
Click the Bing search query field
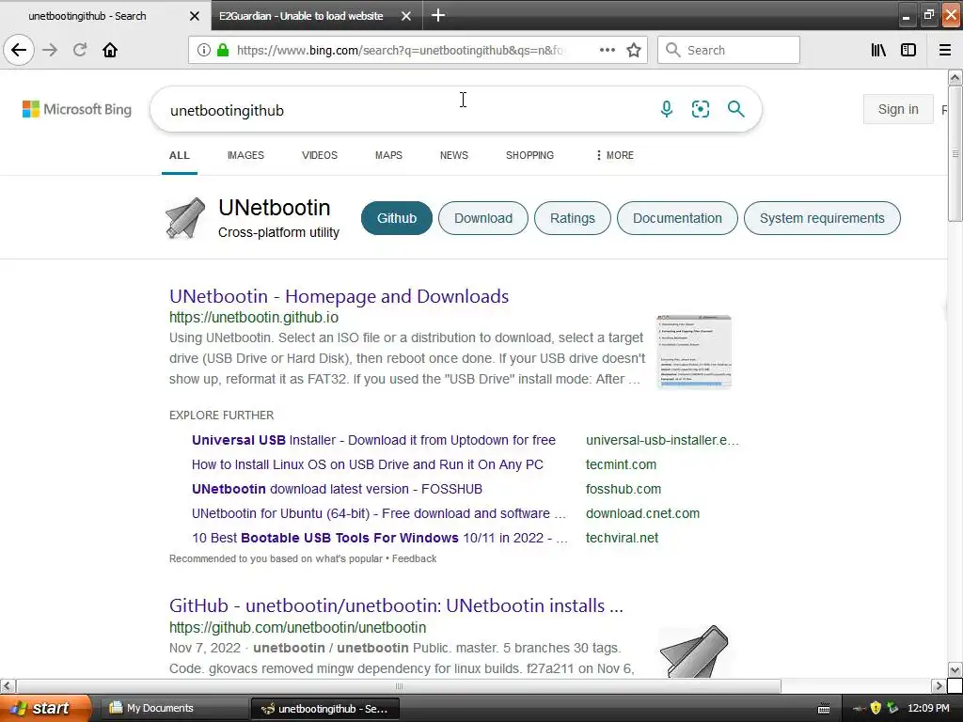(x=405, y=110)
